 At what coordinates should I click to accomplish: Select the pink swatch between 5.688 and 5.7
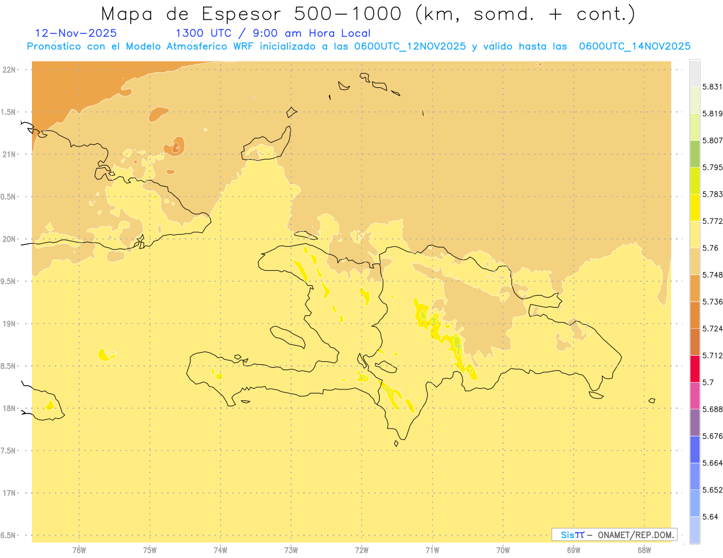tap(695, 395)
